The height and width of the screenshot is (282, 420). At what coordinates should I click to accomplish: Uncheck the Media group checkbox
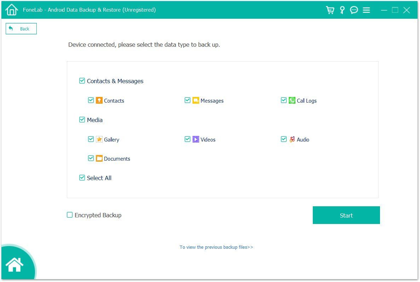pos(82,120)
